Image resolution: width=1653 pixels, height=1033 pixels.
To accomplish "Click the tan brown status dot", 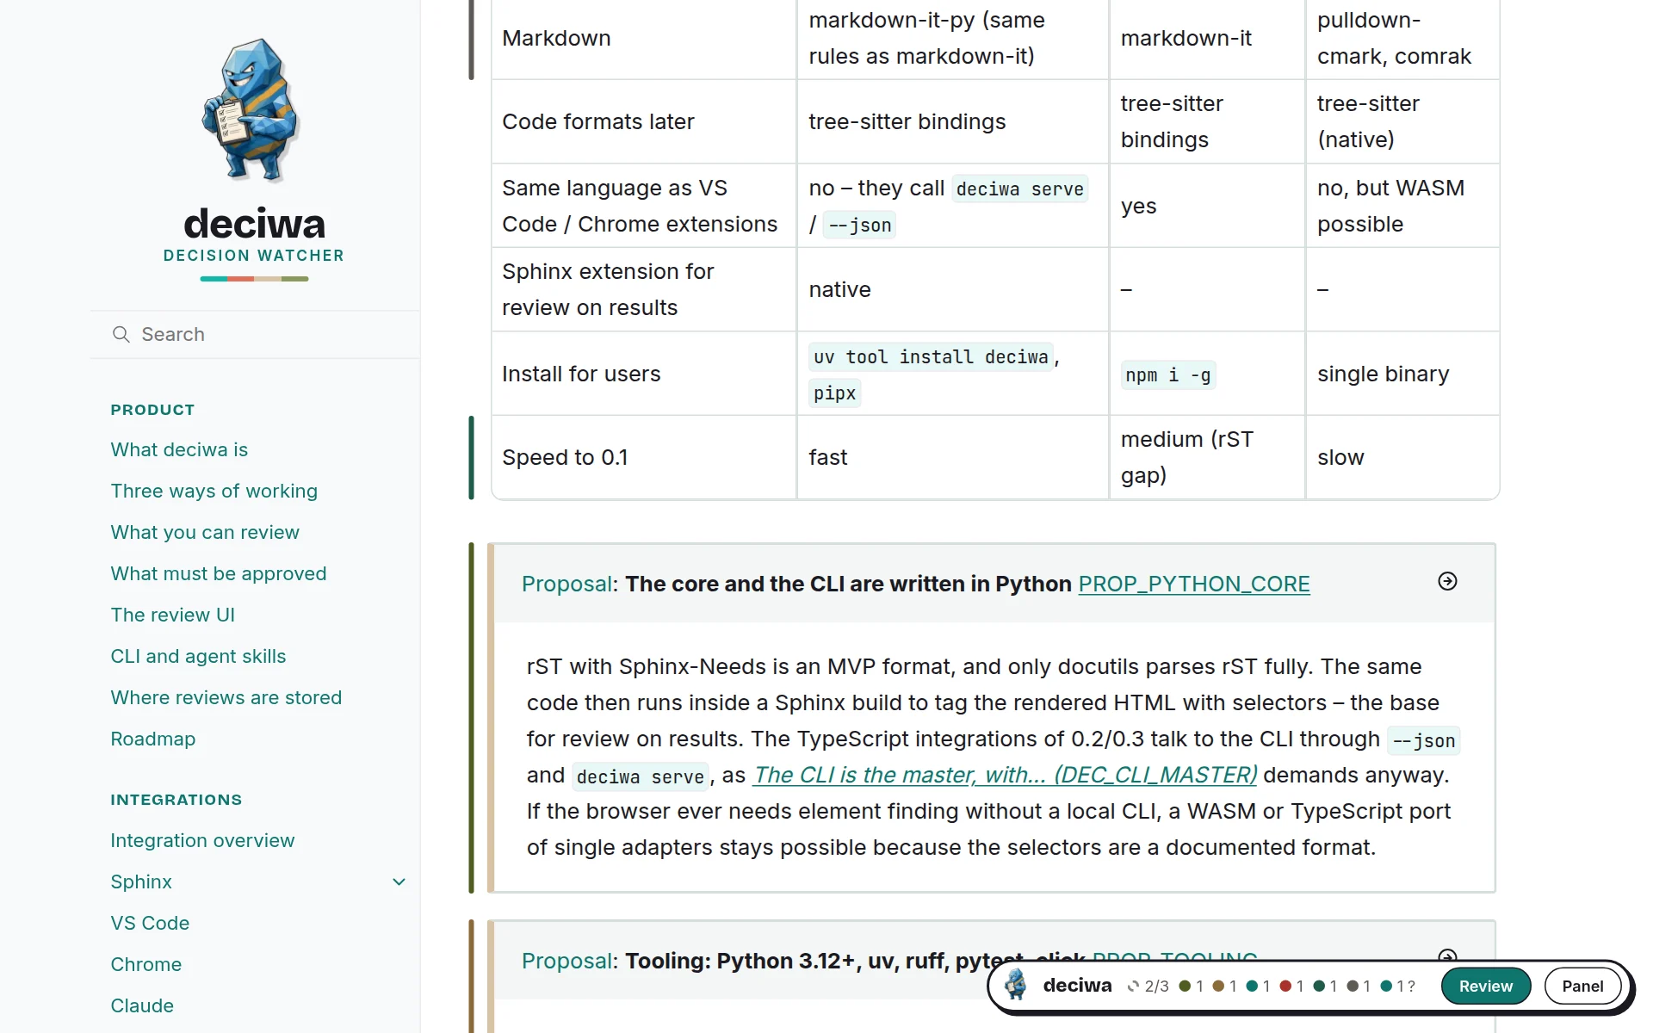I will pyautogui.click(x=1218, y=986).
